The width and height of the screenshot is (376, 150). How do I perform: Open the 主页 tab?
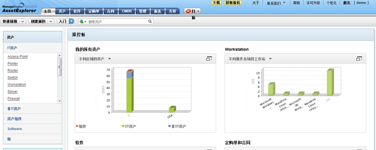[x=48, y=11]
